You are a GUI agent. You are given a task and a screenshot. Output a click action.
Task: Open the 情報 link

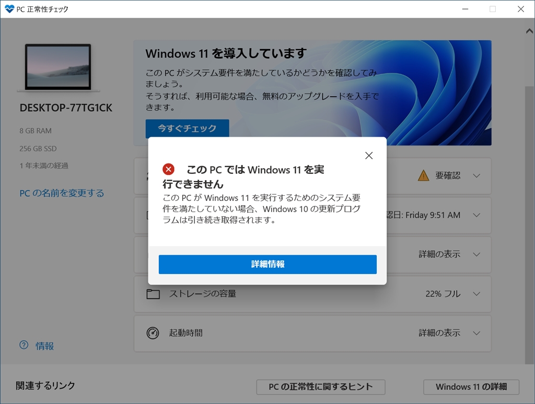click(x=45, y=346)
